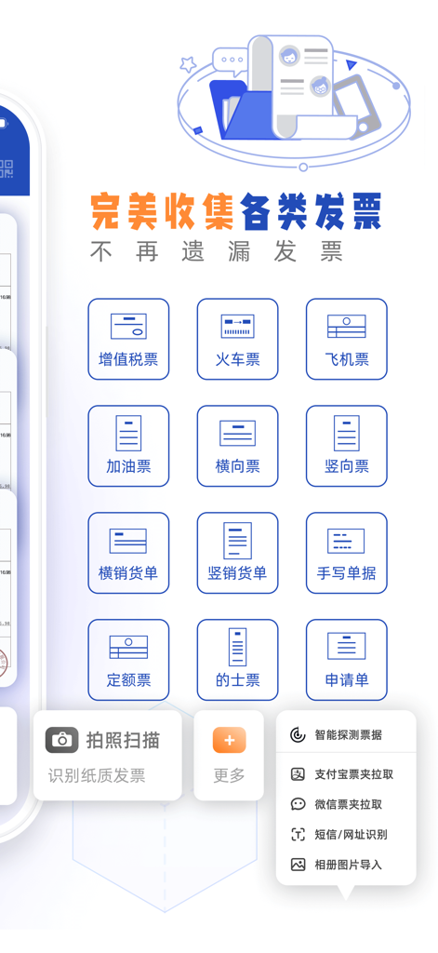Open the 竖销货单 sales list tile
The width and height of the screenshot is (438, 953).
[237, 553]
